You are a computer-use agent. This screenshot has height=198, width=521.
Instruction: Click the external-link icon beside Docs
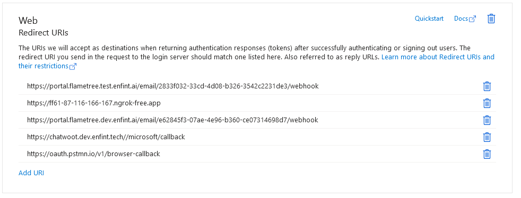pyautogui.click(x=473, y=19)
